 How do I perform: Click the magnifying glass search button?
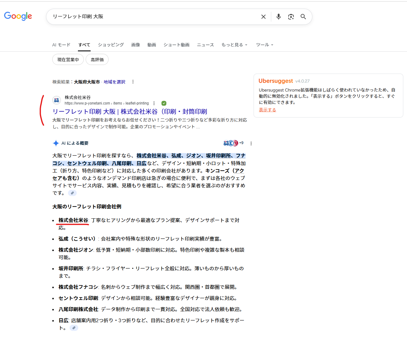point(303,17)
